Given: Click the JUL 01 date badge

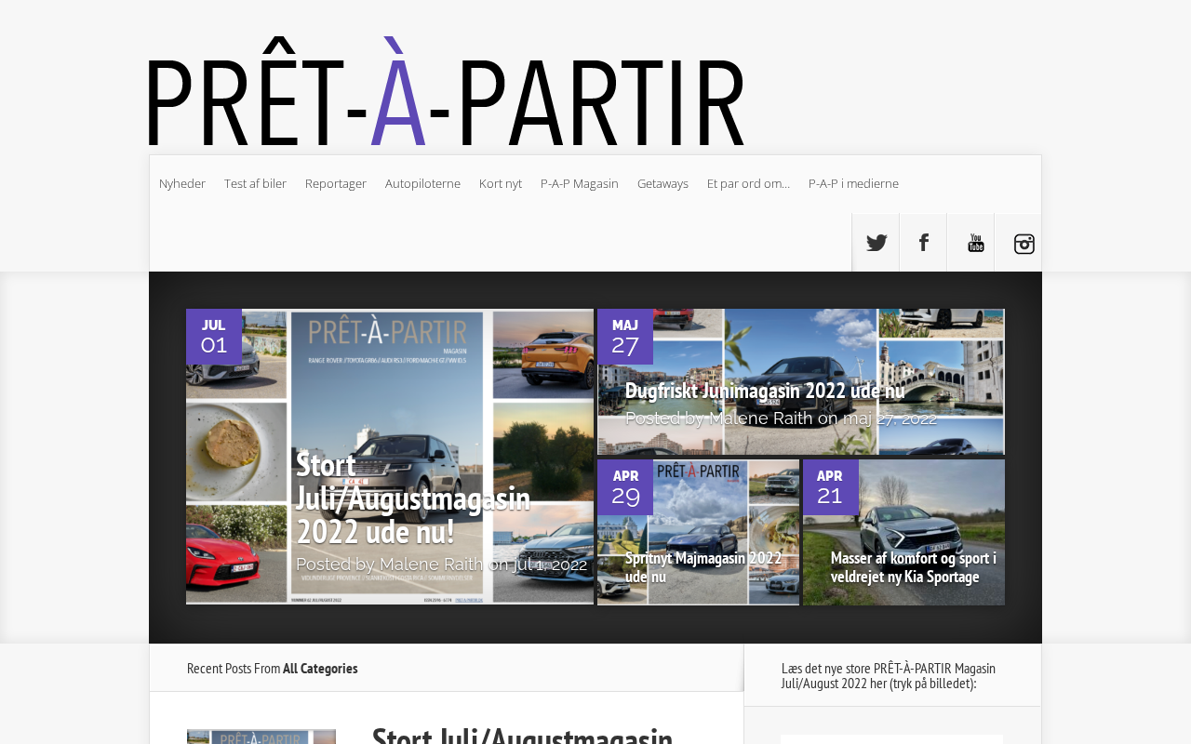Looking at the screenshot, I should point(214,336).
